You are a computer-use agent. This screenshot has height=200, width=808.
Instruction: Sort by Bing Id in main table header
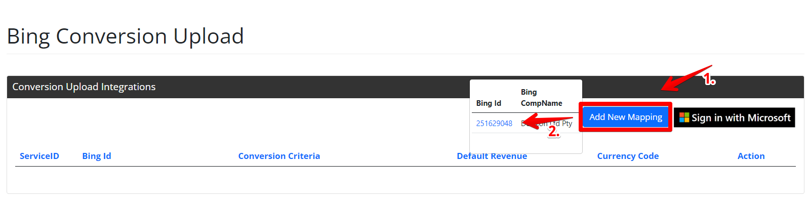click(x=97, y=156)
